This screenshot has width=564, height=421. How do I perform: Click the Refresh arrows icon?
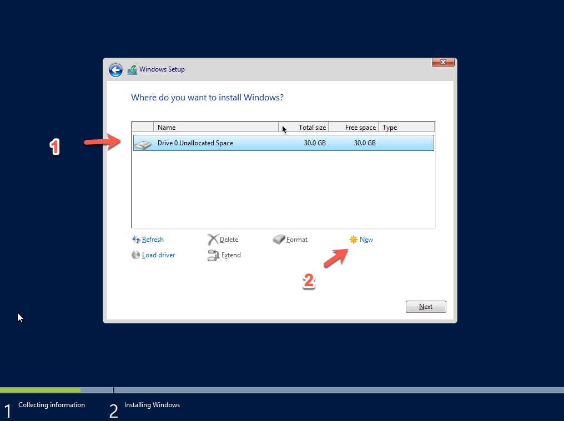[x=136, y=240]
